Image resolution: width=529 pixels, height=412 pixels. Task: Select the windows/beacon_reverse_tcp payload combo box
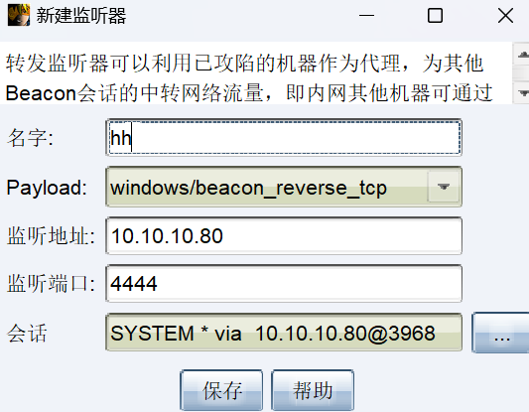point(284,187)
